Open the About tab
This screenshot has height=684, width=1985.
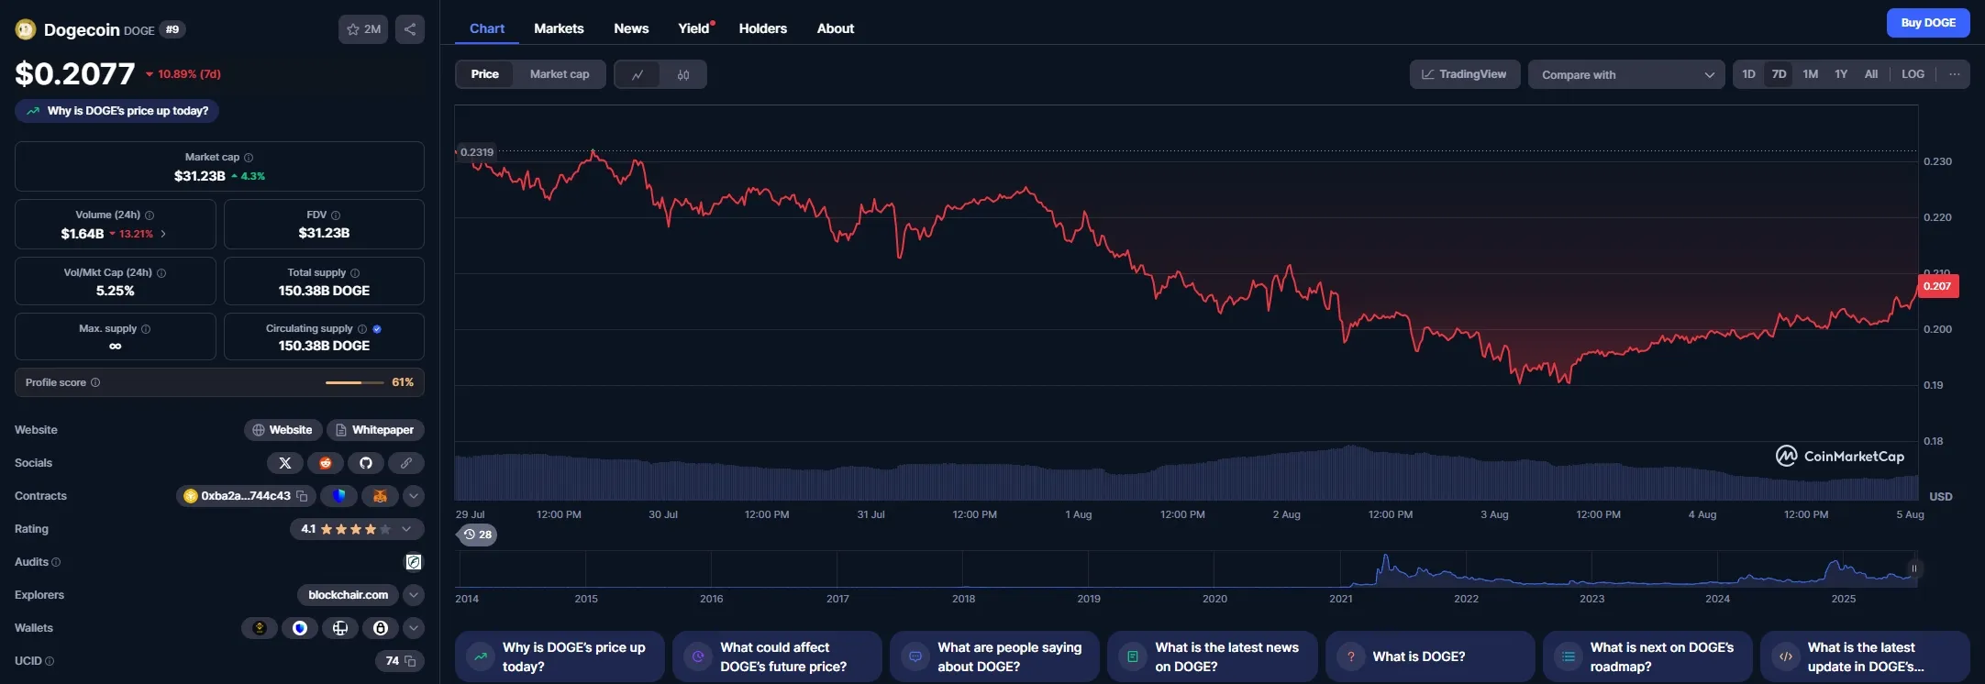point(836,28)
